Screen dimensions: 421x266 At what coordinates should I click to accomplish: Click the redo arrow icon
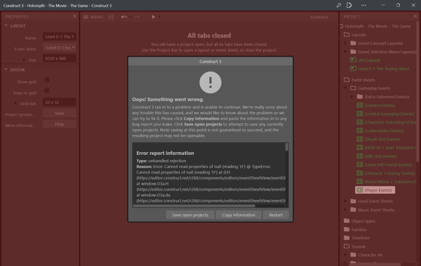pyautogui.click(x=137, y=17)
